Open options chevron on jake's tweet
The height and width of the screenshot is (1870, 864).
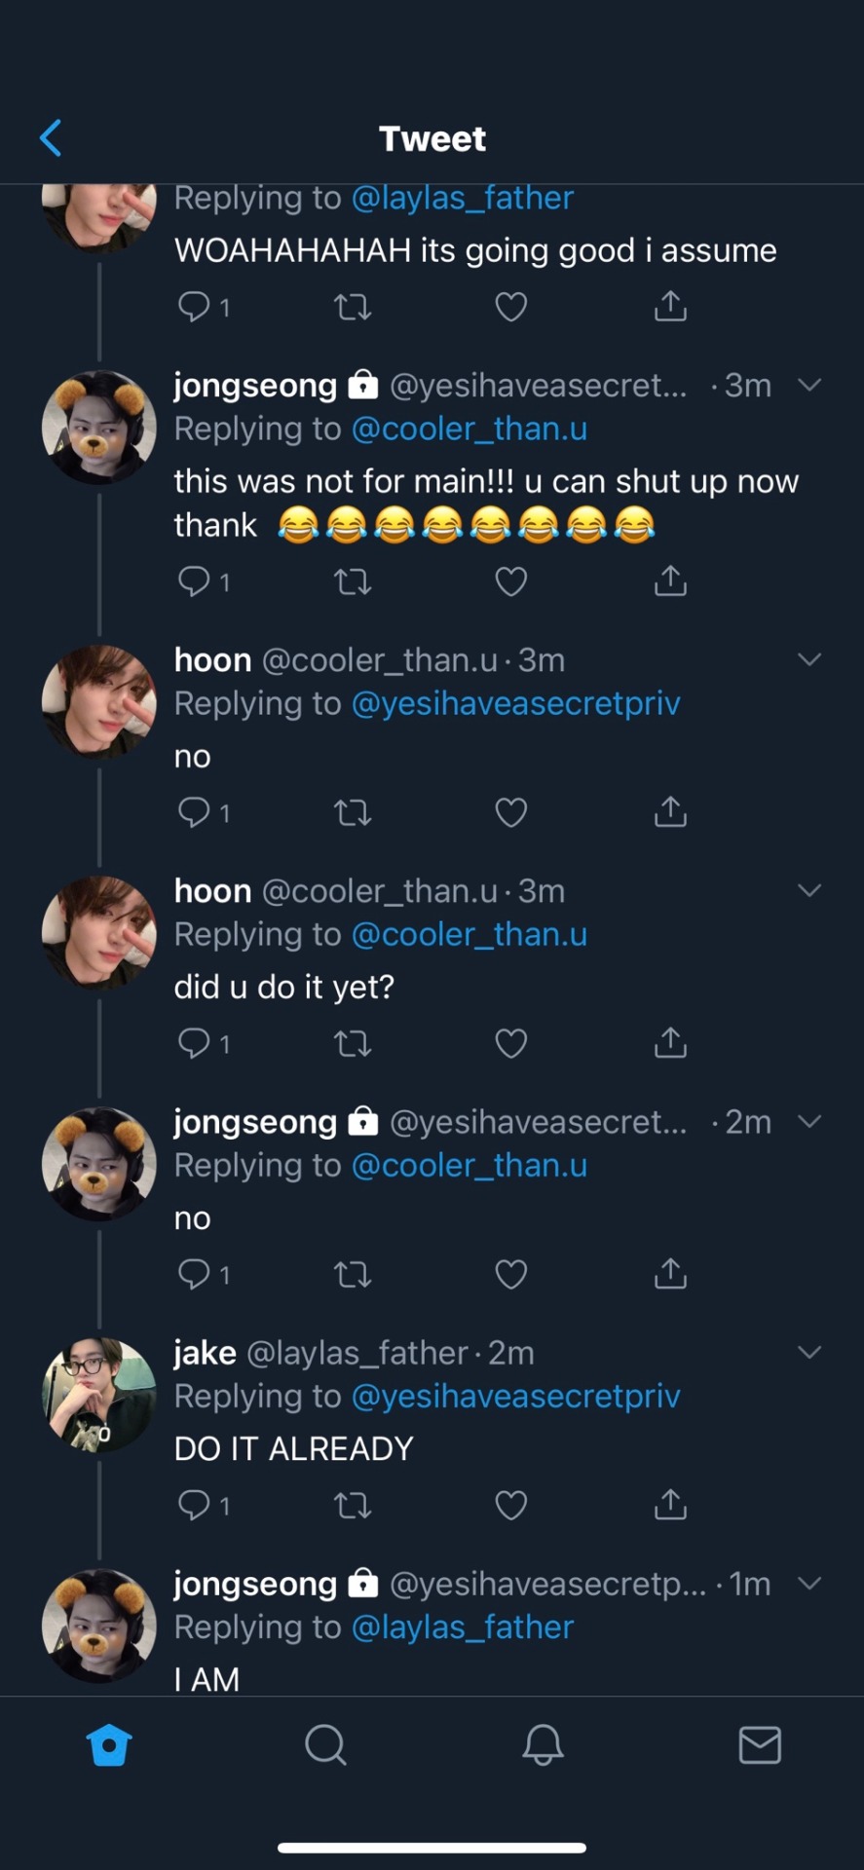pyautogui.click(x=809, y=1352)
